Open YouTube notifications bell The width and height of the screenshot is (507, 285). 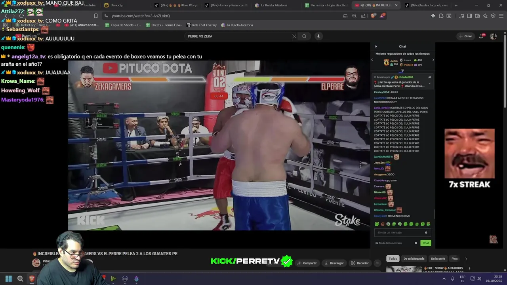coord(481,36)
